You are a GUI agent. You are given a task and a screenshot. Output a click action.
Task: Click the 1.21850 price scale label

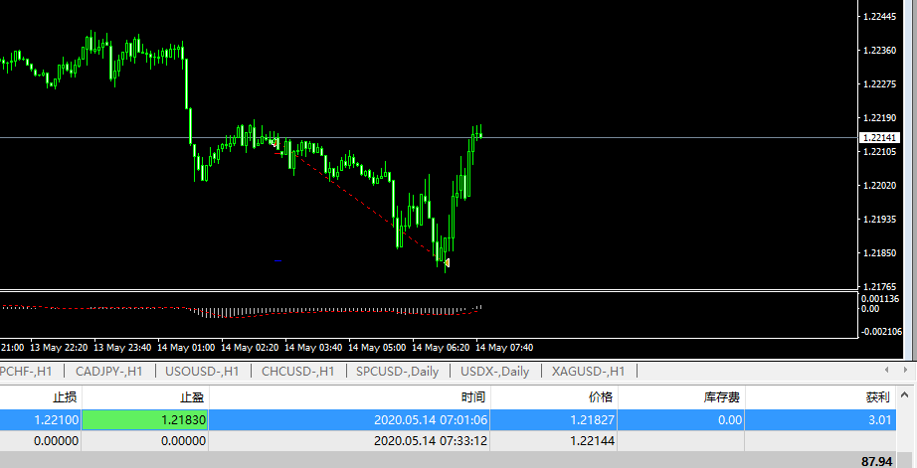point(879,253)
